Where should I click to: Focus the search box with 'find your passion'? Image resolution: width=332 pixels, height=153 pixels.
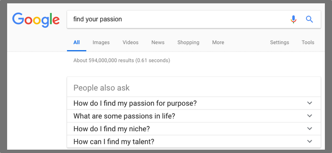(194, 19)
